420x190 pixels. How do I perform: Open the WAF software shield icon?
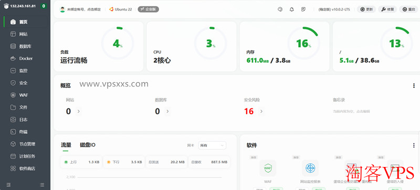[268, 168]
